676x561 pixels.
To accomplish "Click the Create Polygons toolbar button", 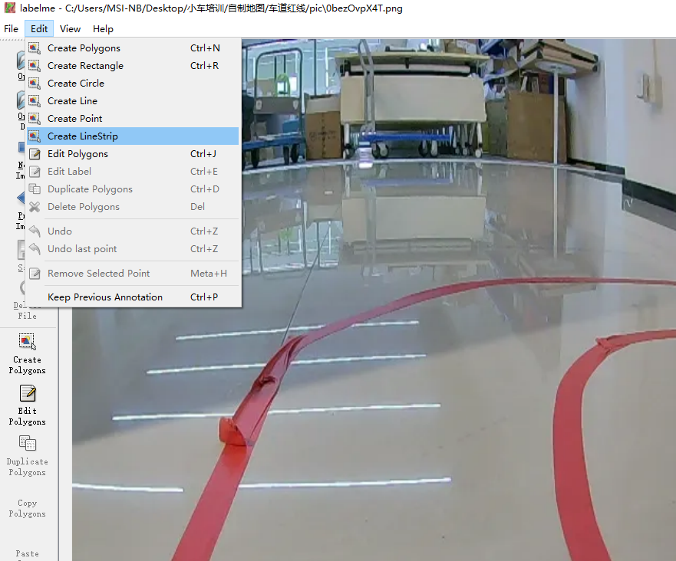I will (x=27, y=353).
